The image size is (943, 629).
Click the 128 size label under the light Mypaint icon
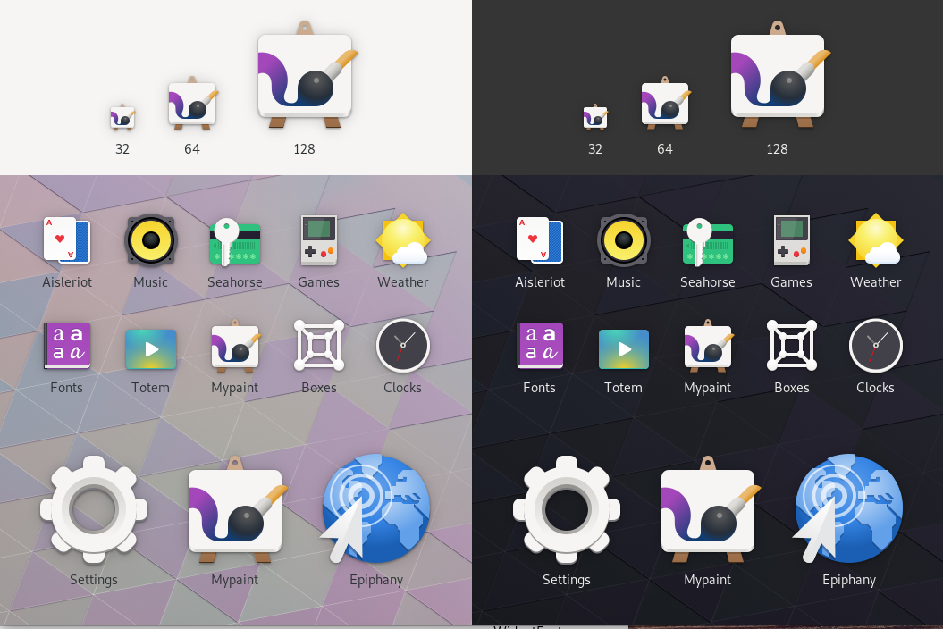click(x=304, y=149)
